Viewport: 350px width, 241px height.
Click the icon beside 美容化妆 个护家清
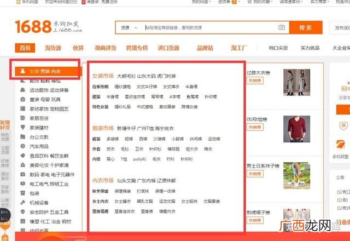tap(22, 165)
